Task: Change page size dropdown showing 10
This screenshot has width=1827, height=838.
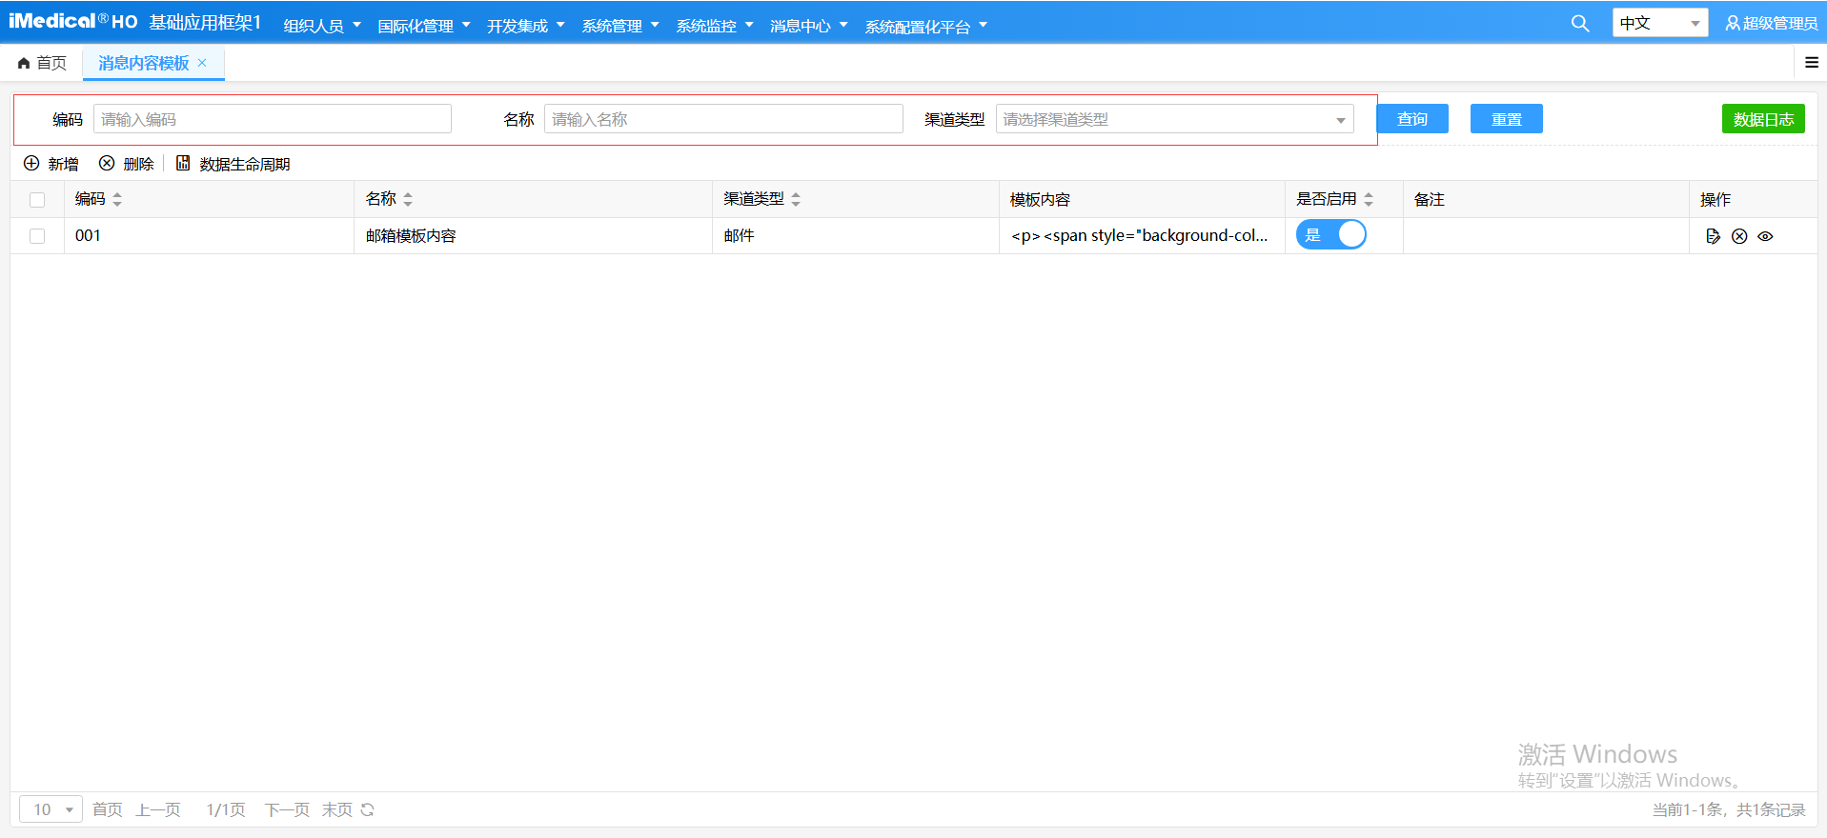Action: click(51, 809)
